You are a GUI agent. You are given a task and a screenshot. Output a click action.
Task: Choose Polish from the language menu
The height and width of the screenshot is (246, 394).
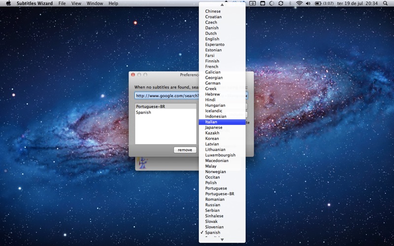click(222, 183)
